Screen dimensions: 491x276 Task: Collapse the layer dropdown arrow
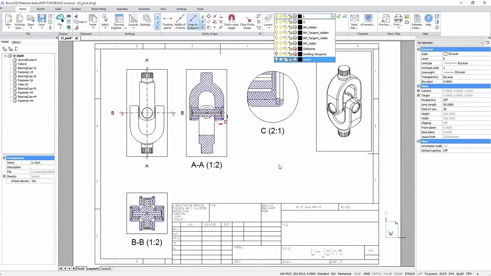click(x=333, y=16)
